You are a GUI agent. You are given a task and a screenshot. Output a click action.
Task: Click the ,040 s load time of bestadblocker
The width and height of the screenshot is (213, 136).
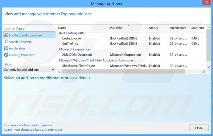click(195, 38)
